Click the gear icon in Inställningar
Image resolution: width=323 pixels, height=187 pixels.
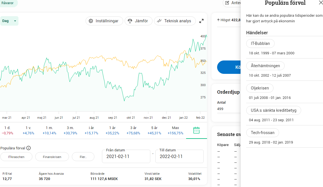tap(91, 21)
